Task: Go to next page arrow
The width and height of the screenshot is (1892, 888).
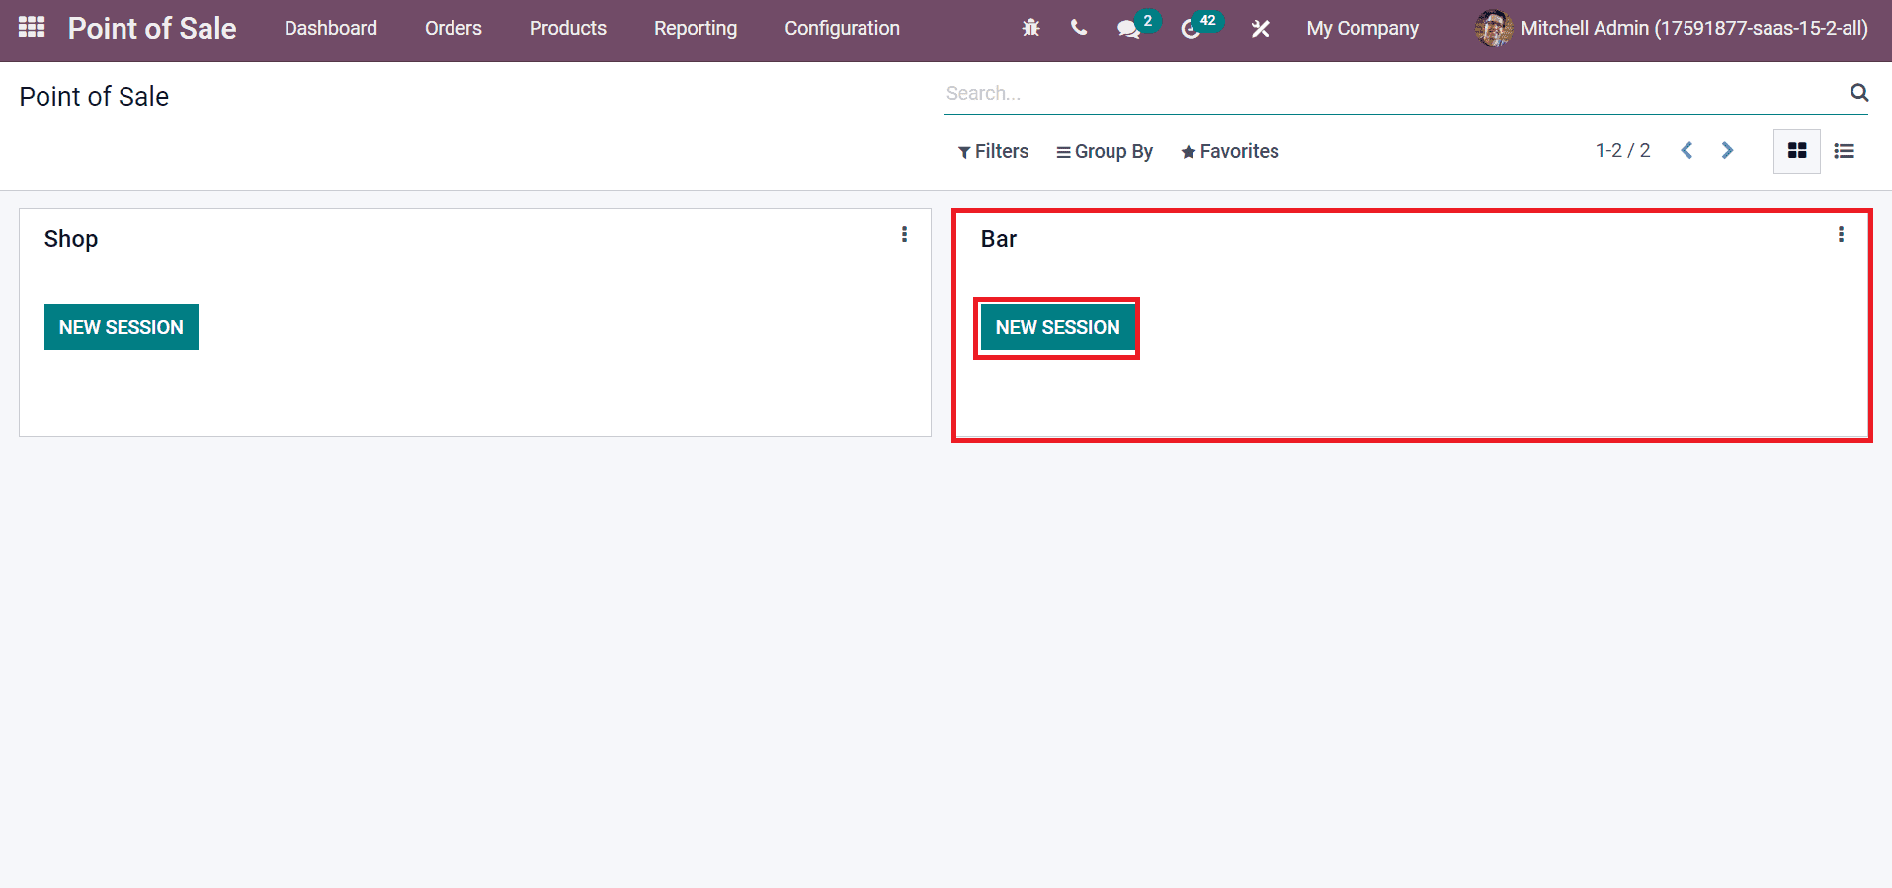Action: point(1727,150)
